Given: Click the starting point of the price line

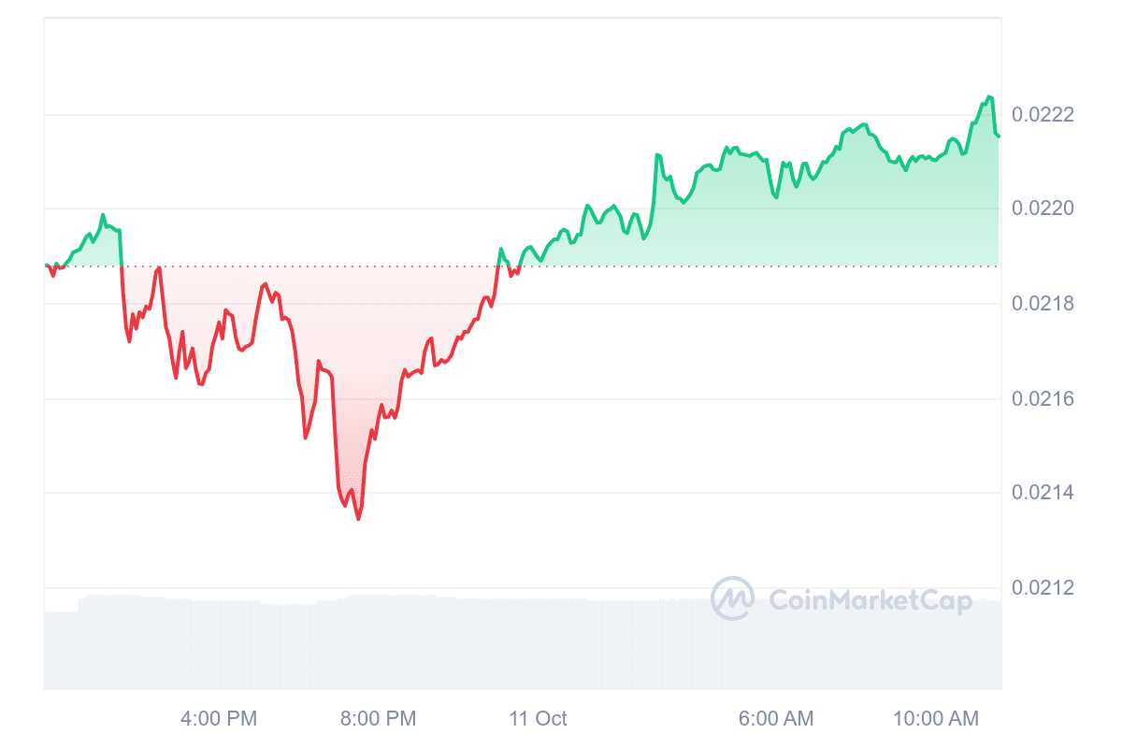Looking at the screenshot, I should [x=46, y=266].
